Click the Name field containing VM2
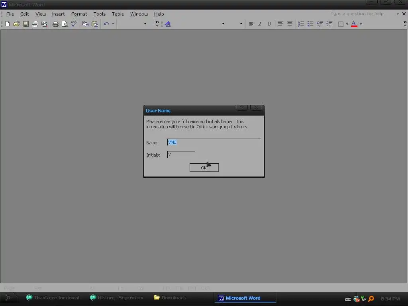Screen dimensions: 408x306 (x=214, y=142)
